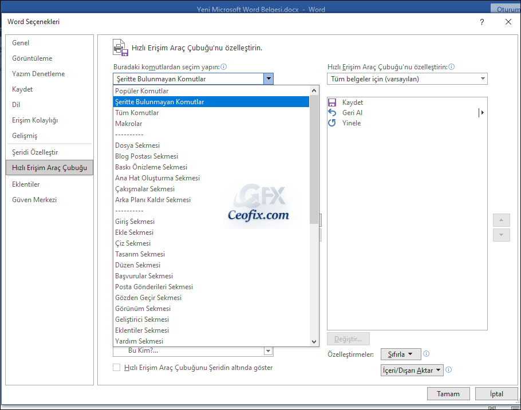521x410 pixels.
Task: Choose Tüm Komutlar option
Action: coord(211,113)
